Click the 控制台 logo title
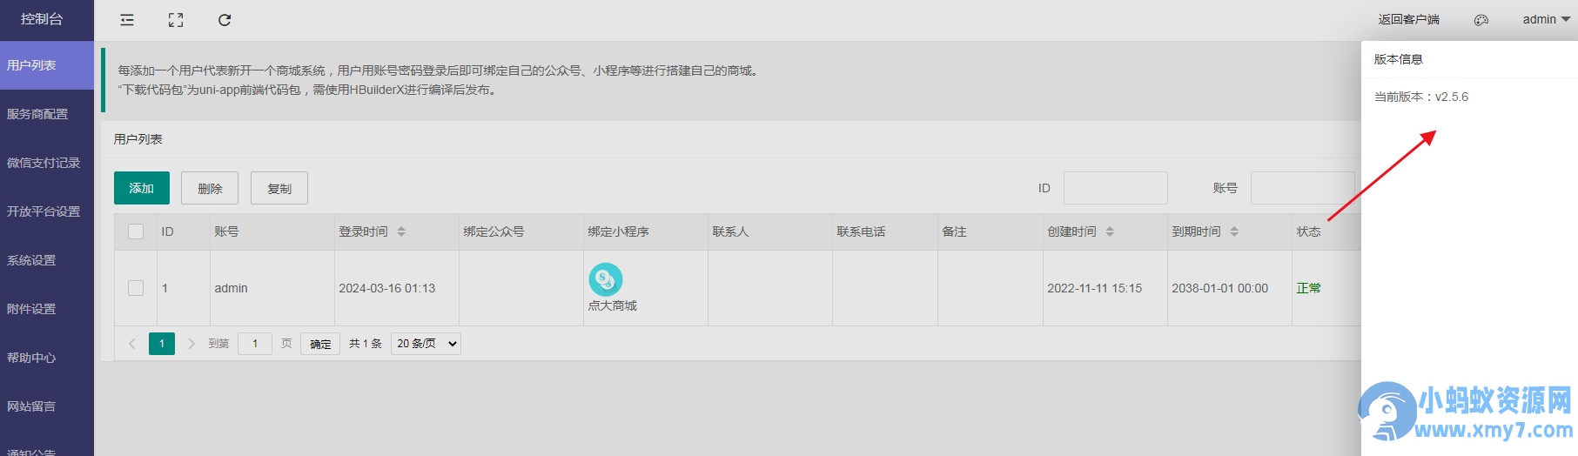 tap(42, 19)
